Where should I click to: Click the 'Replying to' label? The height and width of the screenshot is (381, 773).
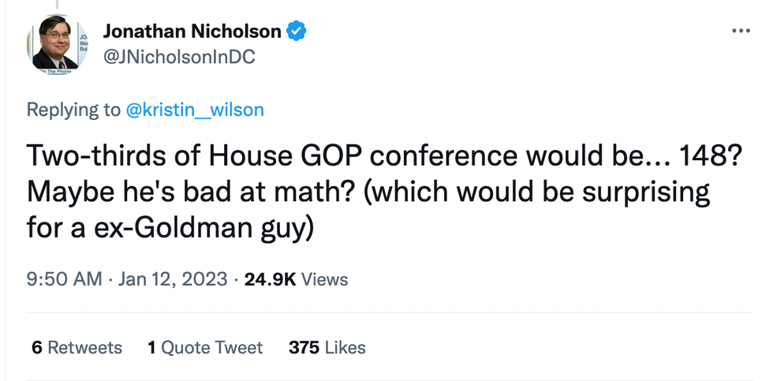pos(73,110)
